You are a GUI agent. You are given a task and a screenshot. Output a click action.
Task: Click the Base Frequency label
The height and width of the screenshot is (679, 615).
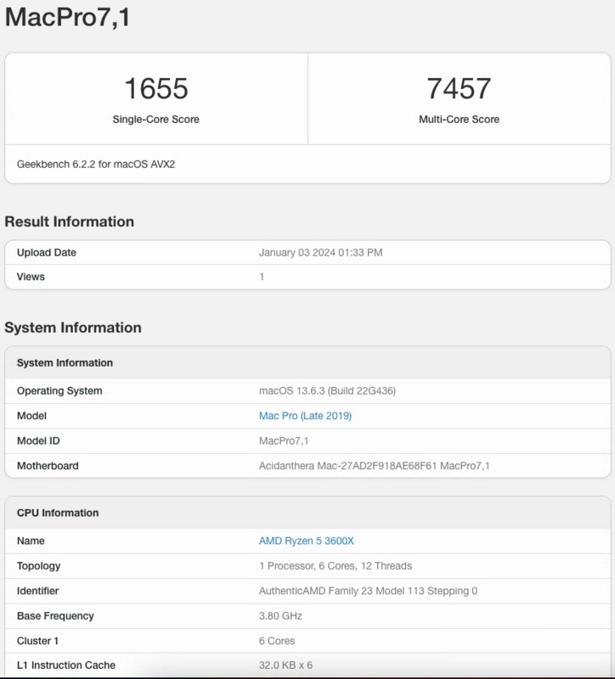point(55,616)
